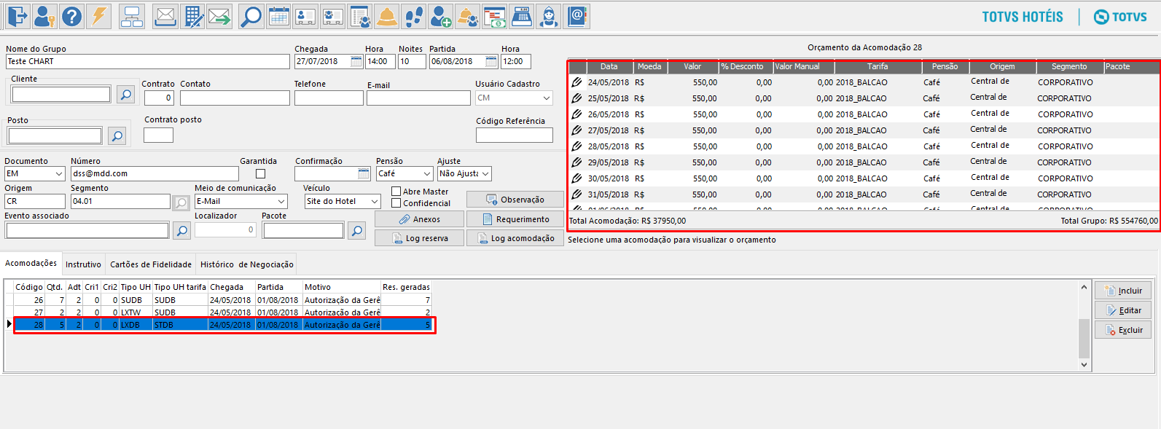1161x429 pixels.
Task: Click the Observação button
Action: point(515,200)
